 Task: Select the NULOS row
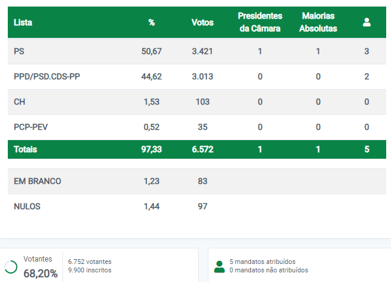click(x=197, y=206)
